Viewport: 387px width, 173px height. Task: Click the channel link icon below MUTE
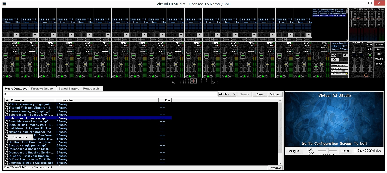[x=370, y=49]
